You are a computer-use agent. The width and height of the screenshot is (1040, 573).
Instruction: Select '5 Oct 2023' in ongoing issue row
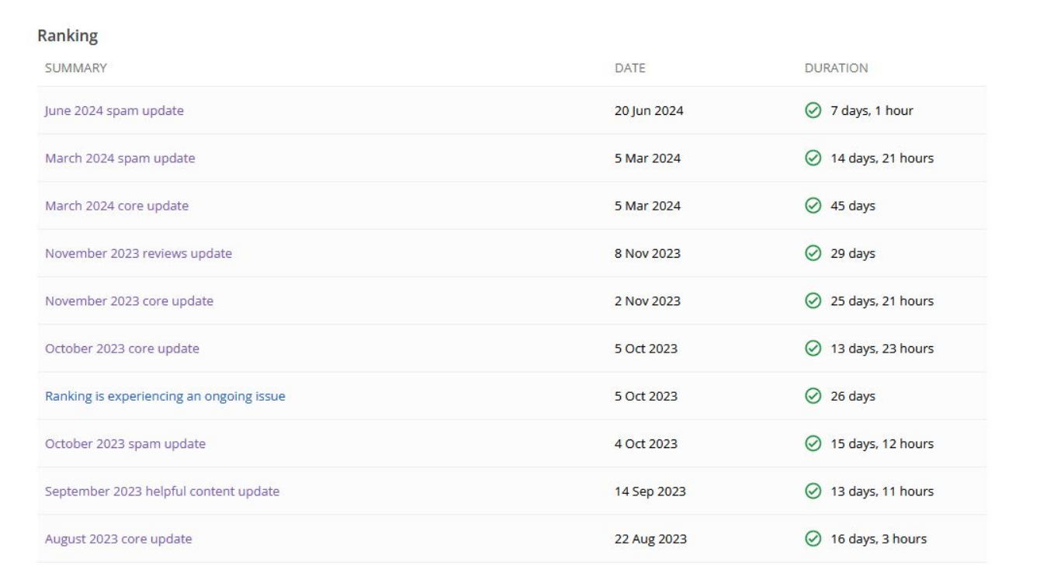coord(646,396)
